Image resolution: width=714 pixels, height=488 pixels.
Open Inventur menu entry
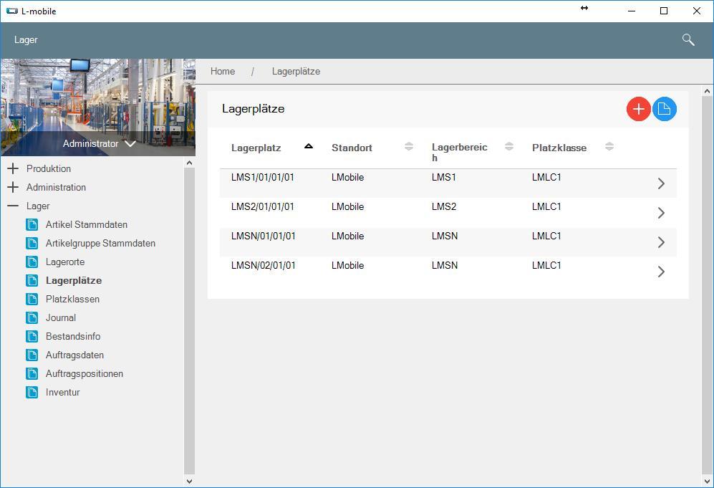click(x=62, y=393)
